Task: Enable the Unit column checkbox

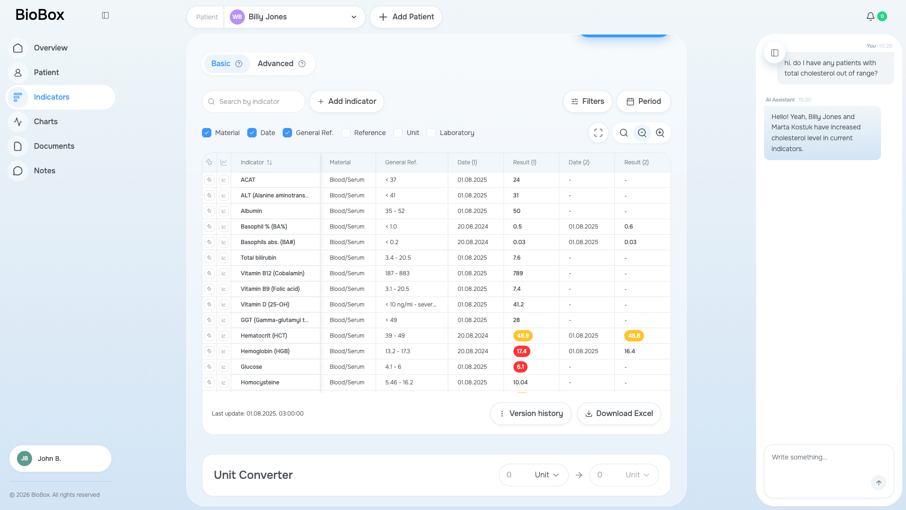Action: (398, 133)
